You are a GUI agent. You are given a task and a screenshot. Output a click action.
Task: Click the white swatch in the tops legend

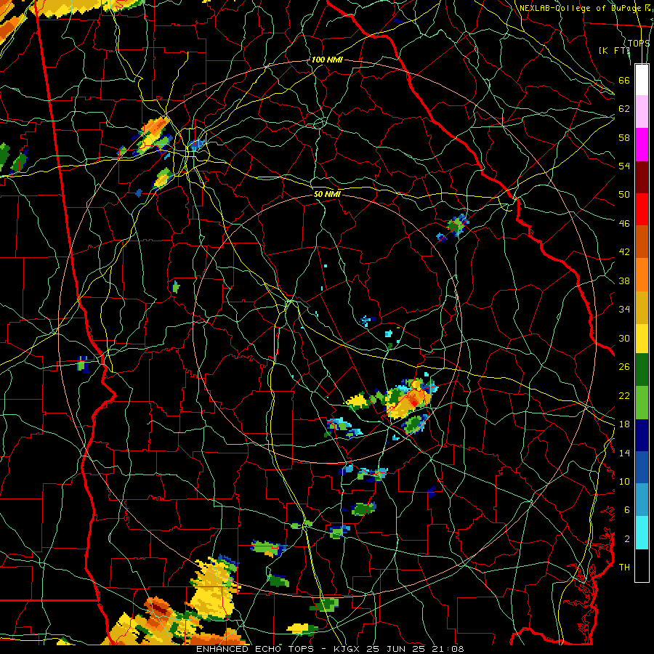(642, 80)
